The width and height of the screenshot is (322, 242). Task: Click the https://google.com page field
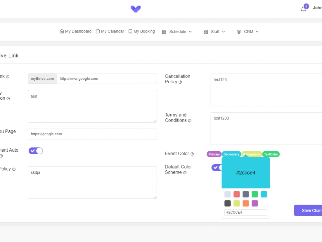pyautogui.click(x=92, y=134)
